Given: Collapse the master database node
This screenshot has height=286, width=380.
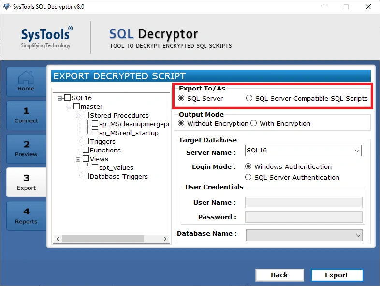Looking at the screenshot, I should coord(69,107).
